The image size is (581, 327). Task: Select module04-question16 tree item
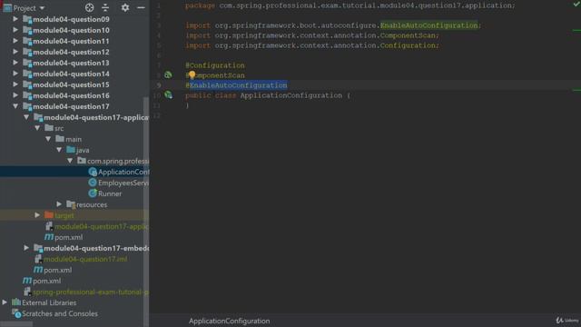coord(71,95)
